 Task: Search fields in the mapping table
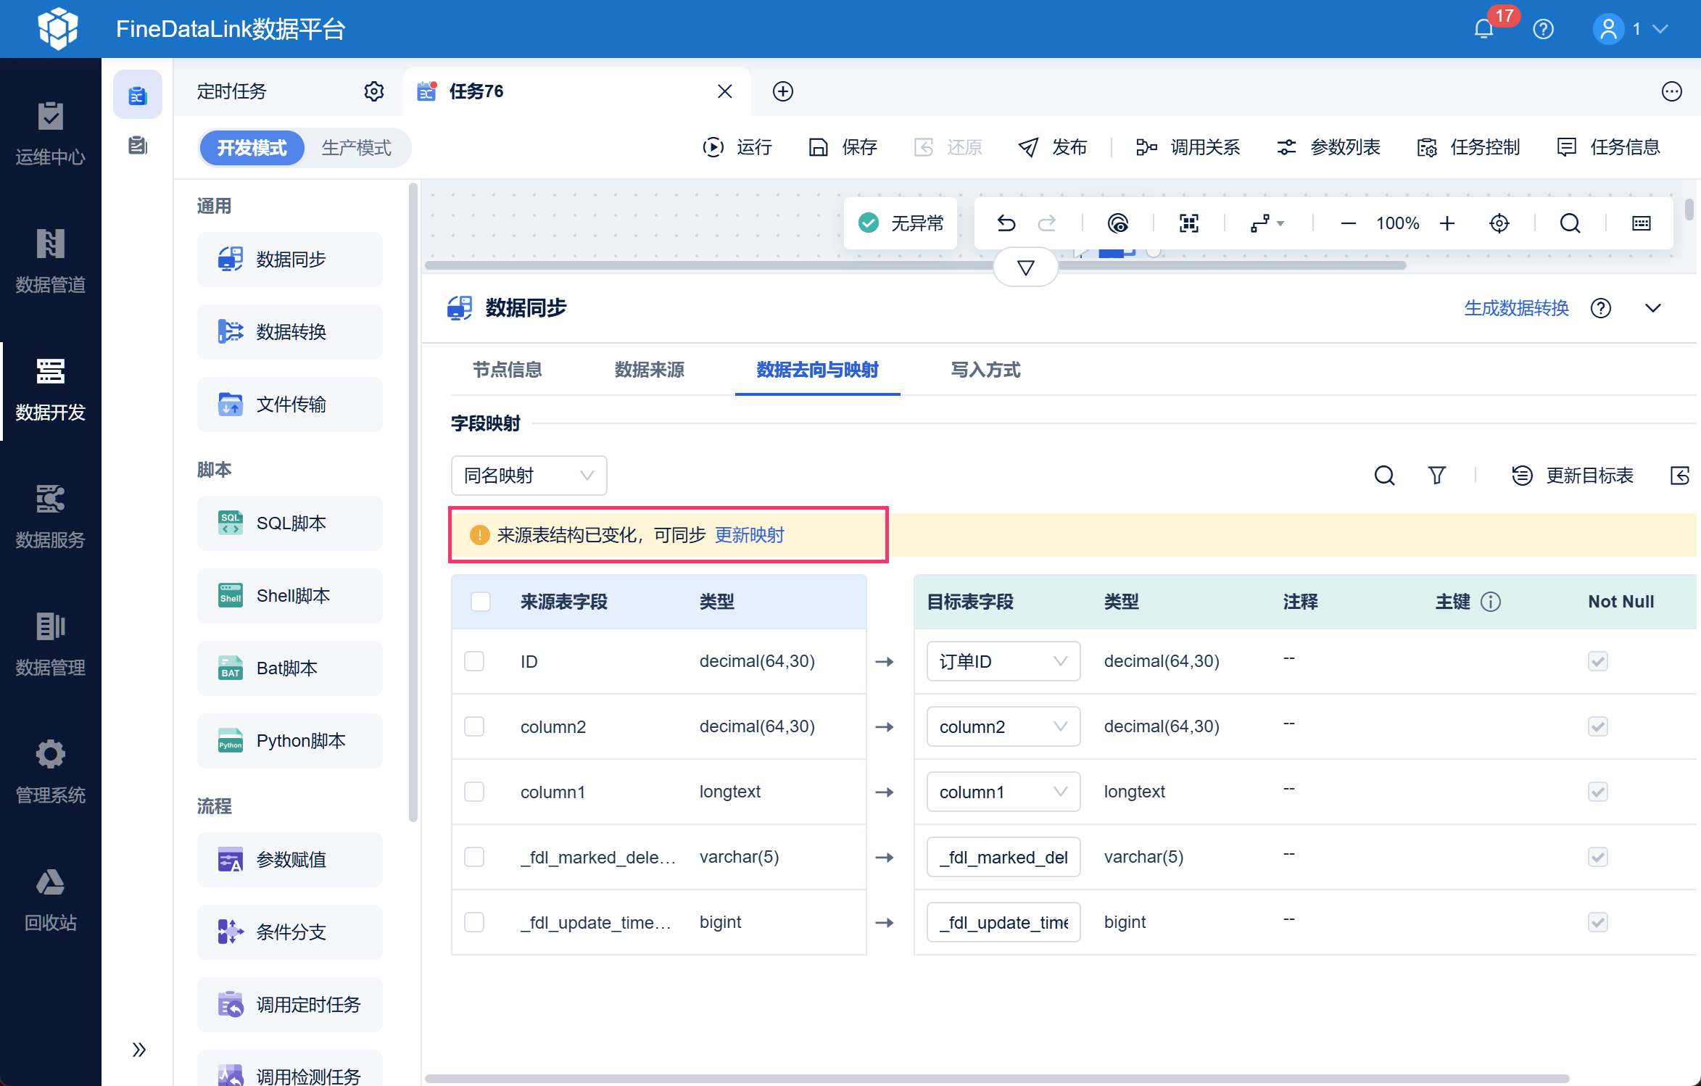click(1384, 476)
